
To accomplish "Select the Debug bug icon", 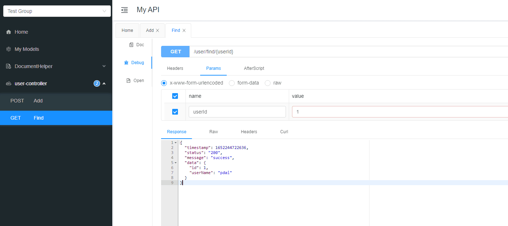I will pos(126,63).
